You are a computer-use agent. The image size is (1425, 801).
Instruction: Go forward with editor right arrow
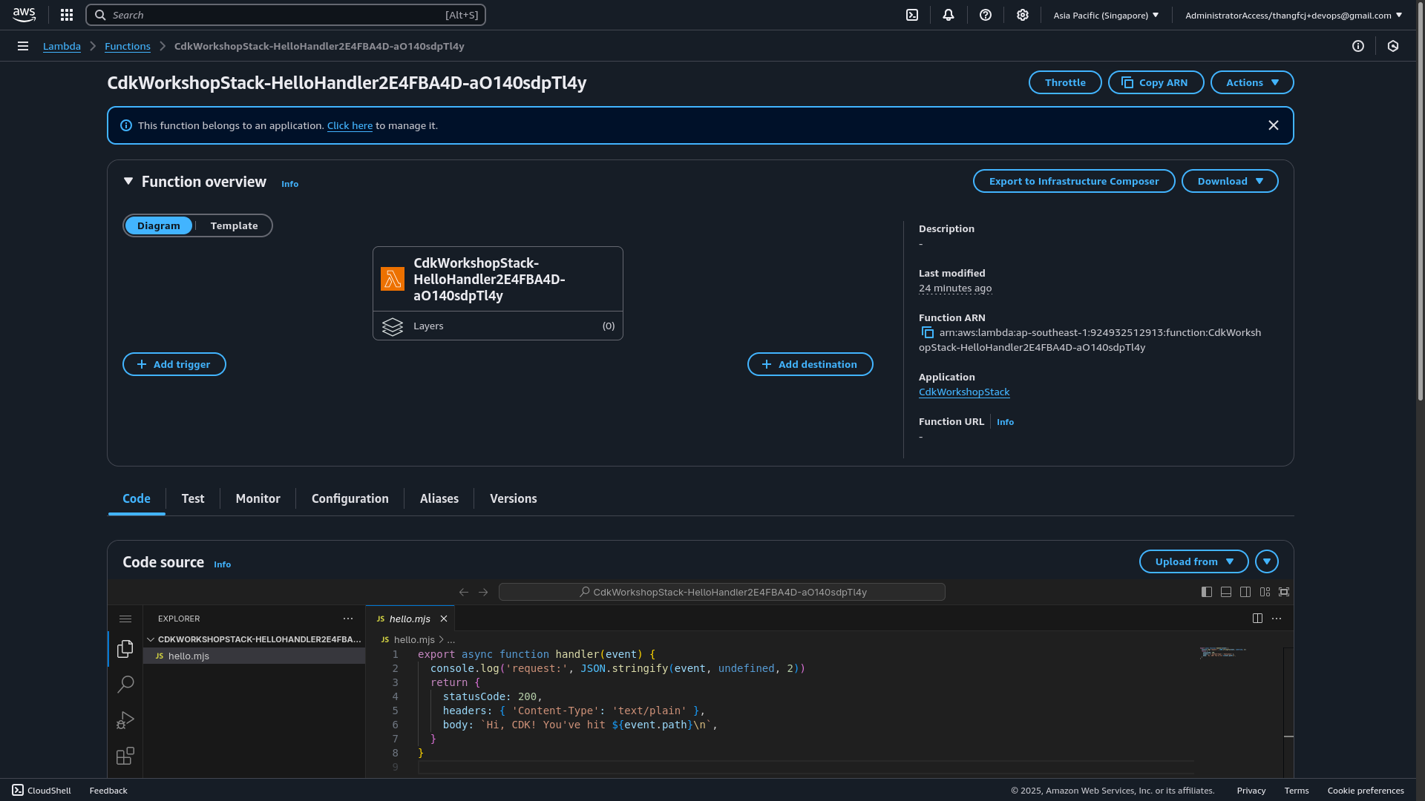click(x=483, y=592)
